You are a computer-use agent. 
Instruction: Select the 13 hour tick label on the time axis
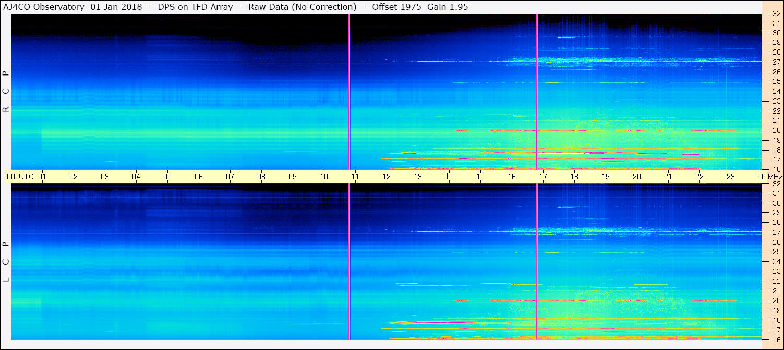(418, 177)
